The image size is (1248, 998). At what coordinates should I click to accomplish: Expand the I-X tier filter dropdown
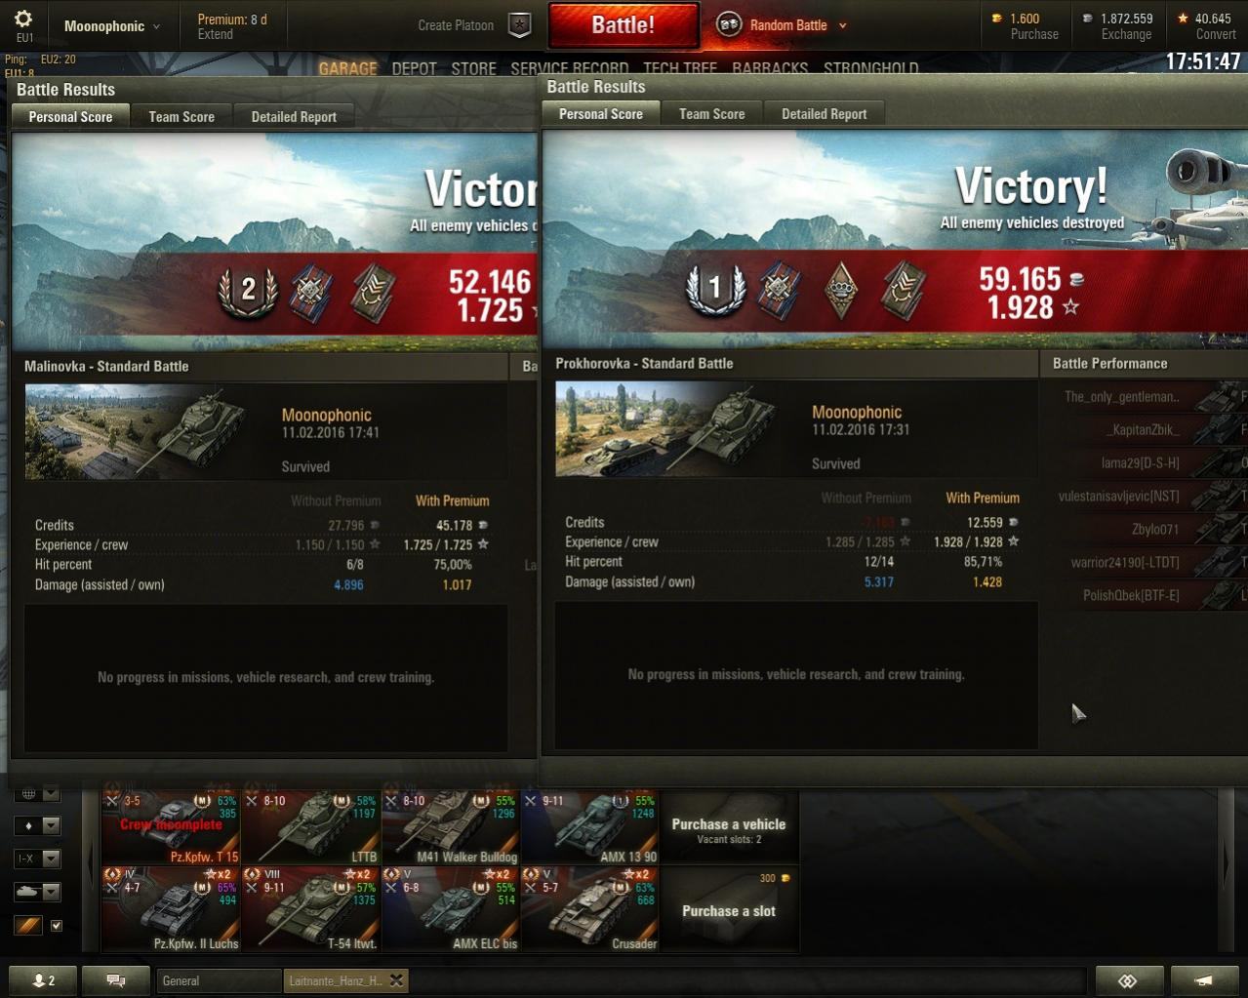tap(38, 858)
